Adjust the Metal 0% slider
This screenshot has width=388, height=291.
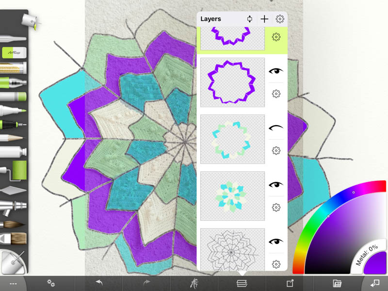point(367,255)
